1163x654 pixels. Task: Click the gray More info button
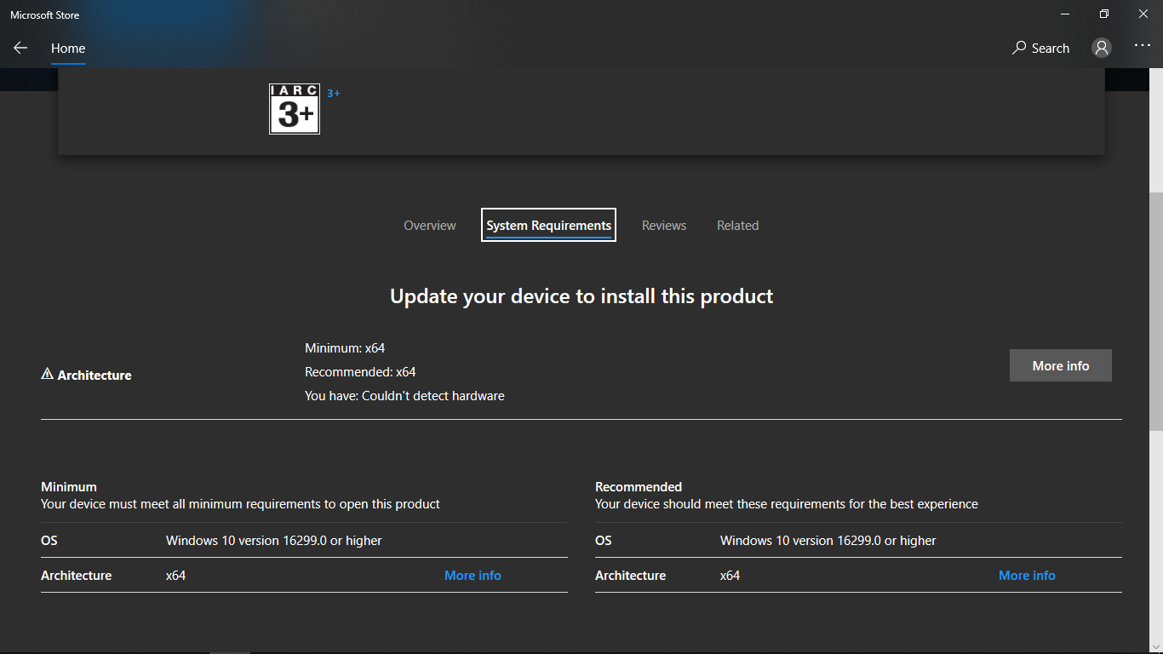tap(1061, 365)
